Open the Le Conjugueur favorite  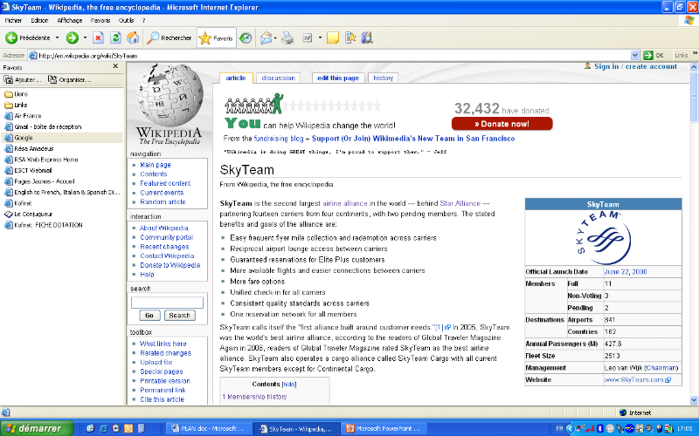point(29,214)
